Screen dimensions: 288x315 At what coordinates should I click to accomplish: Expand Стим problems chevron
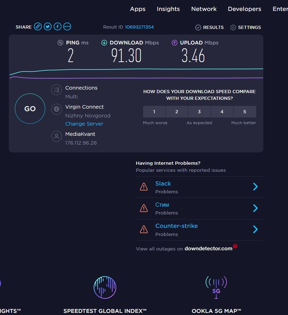(255, 208)
